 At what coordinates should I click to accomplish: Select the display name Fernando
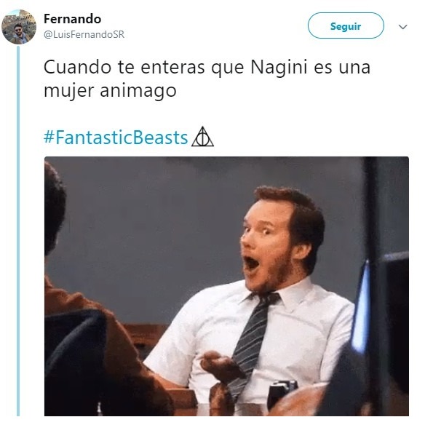tap(72, 19)
